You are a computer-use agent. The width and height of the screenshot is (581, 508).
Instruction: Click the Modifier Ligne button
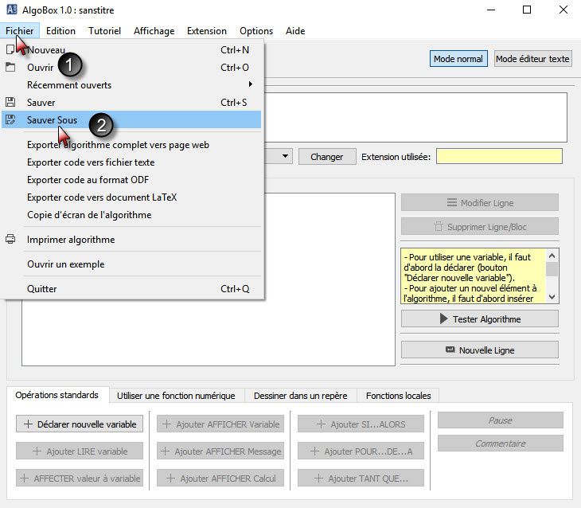pyautogui.click(x=480, y=202)
